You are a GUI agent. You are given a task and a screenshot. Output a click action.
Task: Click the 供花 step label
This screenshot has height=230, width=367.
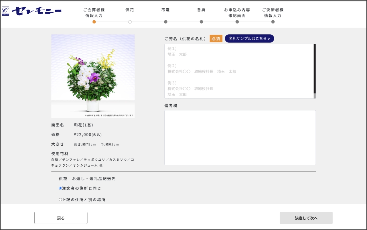pyautogui.click(x=130, y=10)
